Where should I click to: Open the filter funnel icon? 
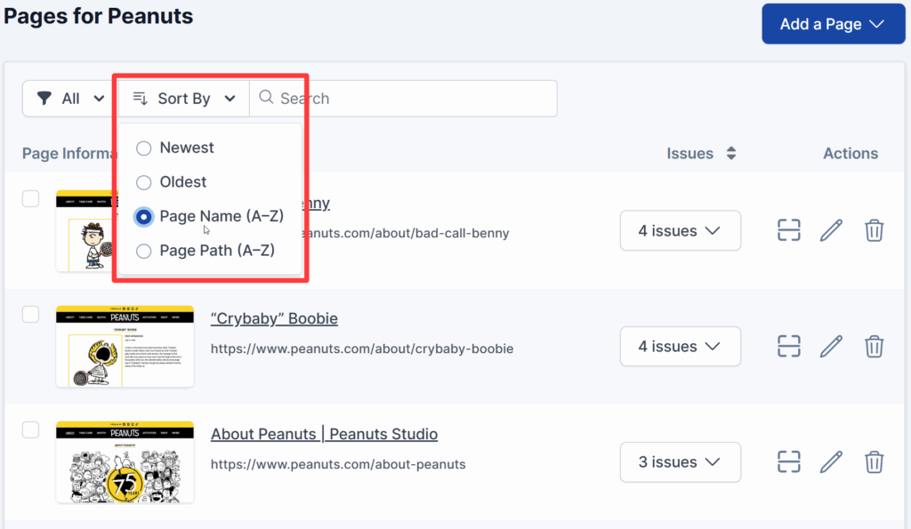(46, 98)
